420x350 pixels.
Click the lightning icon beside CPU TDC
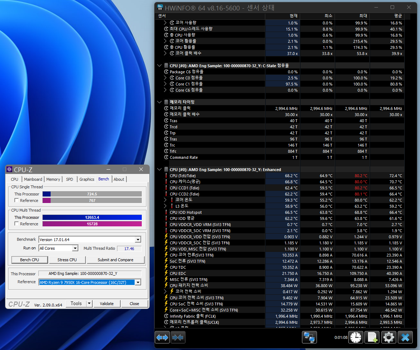166,267
